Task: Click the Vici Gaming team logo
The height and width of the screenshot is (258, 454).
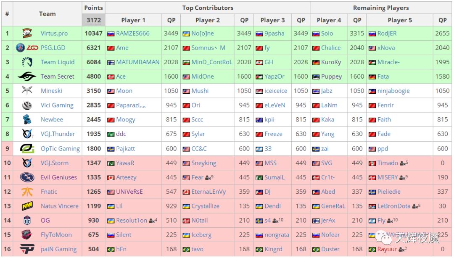Action: coord(27,105)
